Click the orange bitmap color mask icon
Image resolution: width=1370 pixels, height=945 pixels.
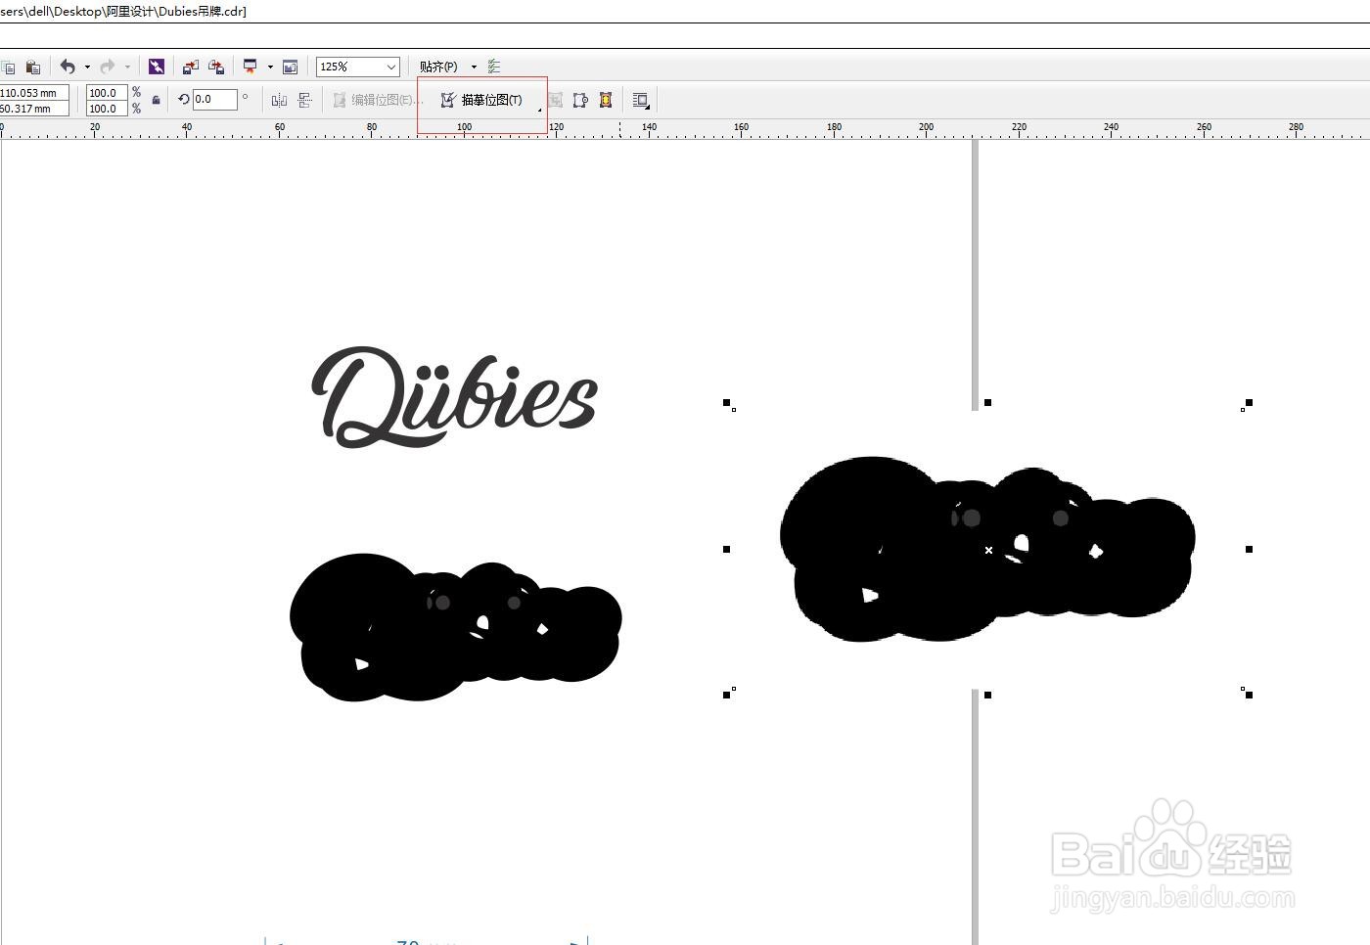point(606,100)
